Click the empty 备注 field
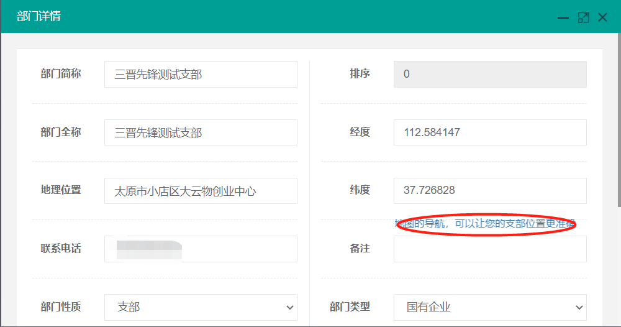The height and width of the screenshot is (327, 621). 490,249
